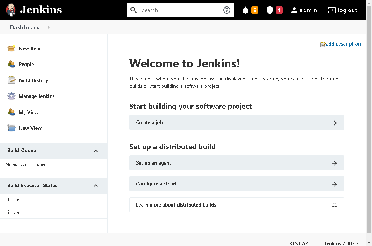Open the Build Executor Status link
Viewport: 372px width, 246px height.
[32, 185]
